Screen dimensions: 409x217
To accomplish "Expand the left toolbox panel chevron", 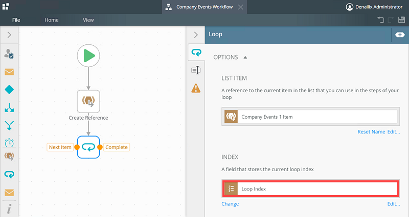I will 9,35.
